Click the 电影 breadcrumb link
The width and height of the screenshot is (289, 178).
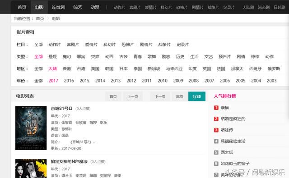[x=56, y=18]
